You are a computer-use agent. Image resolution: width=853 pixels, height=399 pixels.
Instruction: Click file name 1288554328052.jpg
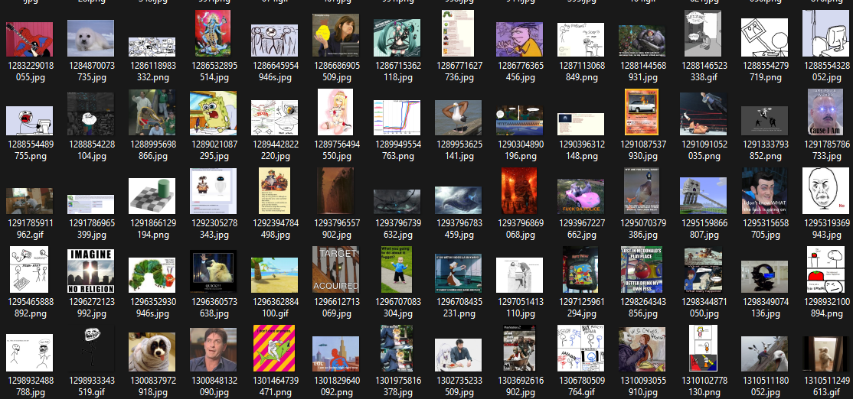coord(825,72)
